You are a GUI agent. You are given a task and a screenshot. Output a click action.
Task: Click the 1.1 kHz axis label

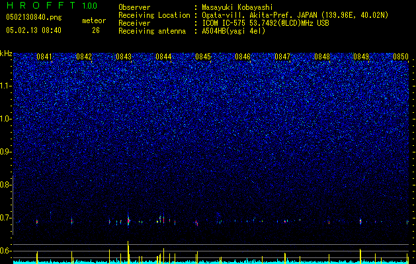coord(6,86)
